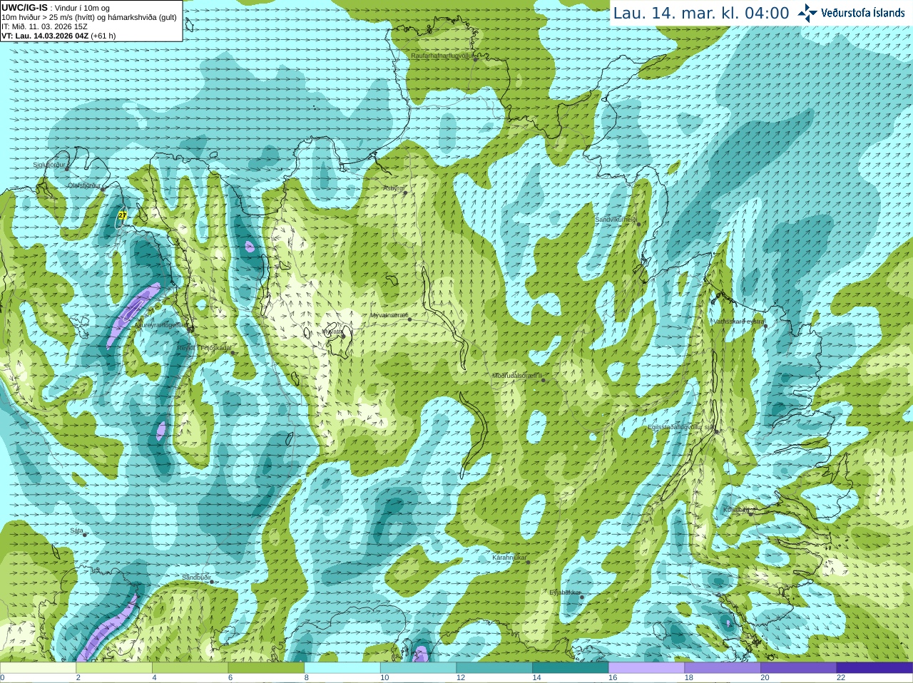Click the 'Mývatnsöræfi' label text
This screenshot has height=683, width=913.
(389, 314)
